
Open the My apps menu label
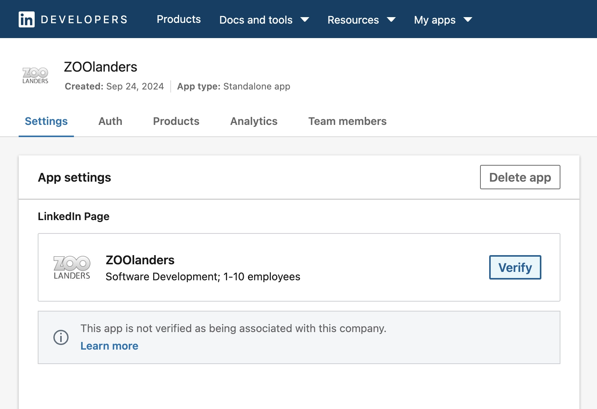(435, 20)
